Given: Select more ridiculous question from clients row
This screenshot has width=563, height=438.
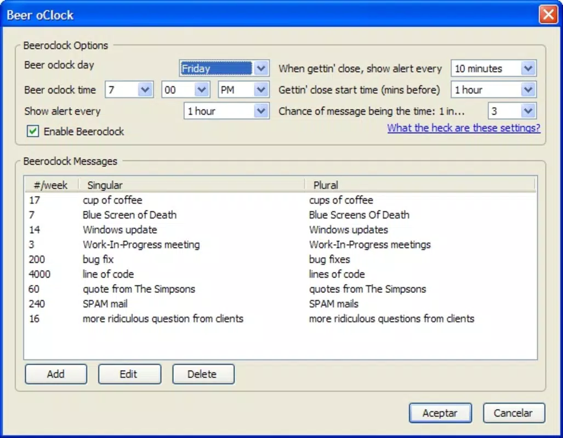Looking at the screenshot, I should click(281, 319).
